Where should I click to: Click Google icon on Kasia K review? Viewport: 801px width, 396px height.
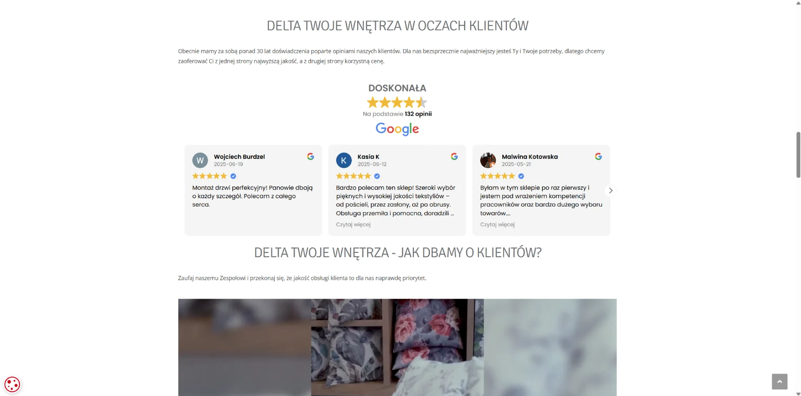click(x=454, y=157)
